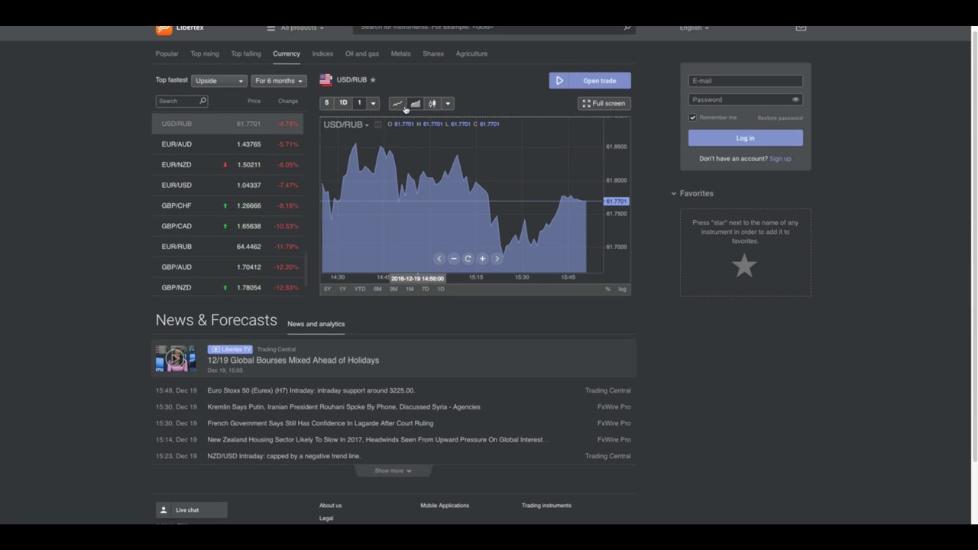Viewport: 978px width, 550px height.
Task: Select the EUR/NZD row
Action: pos(228,165)
